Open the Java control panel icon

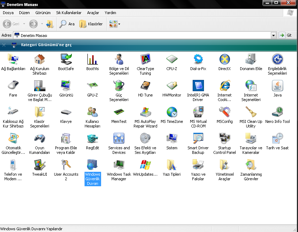coord(277,86)
